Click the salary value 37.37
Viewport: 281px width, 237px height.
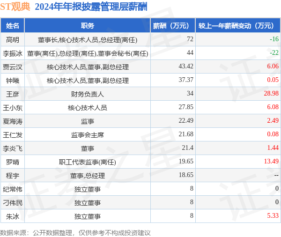coord(186,80)
